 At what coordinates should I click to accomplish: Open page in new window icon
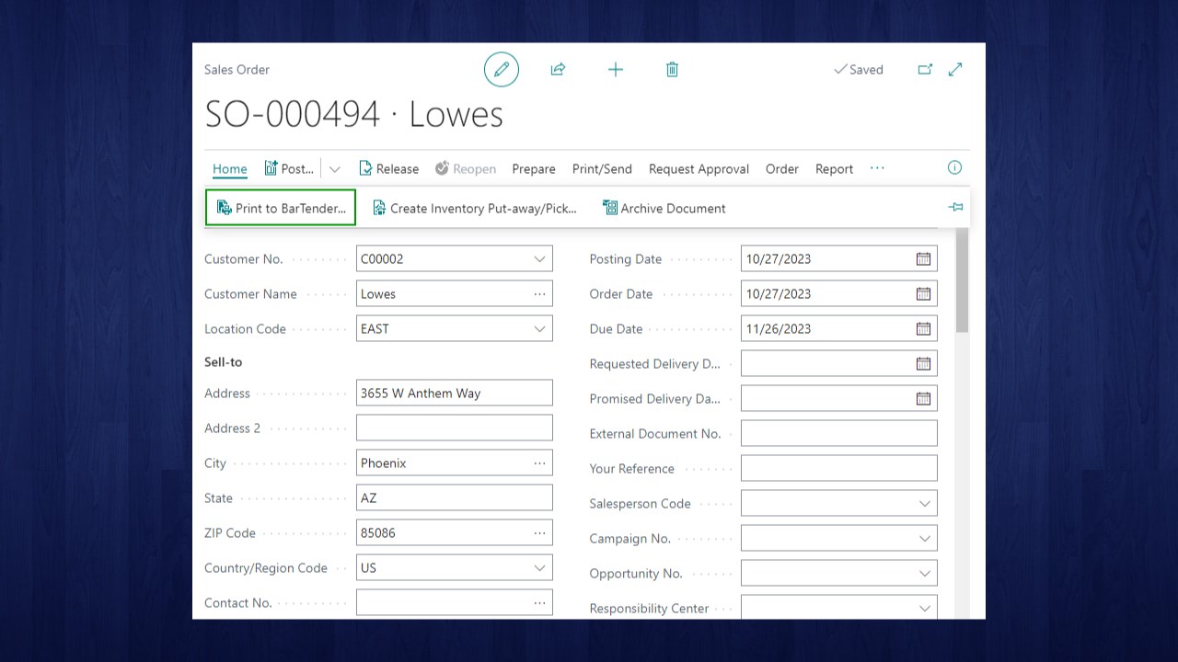925,69
